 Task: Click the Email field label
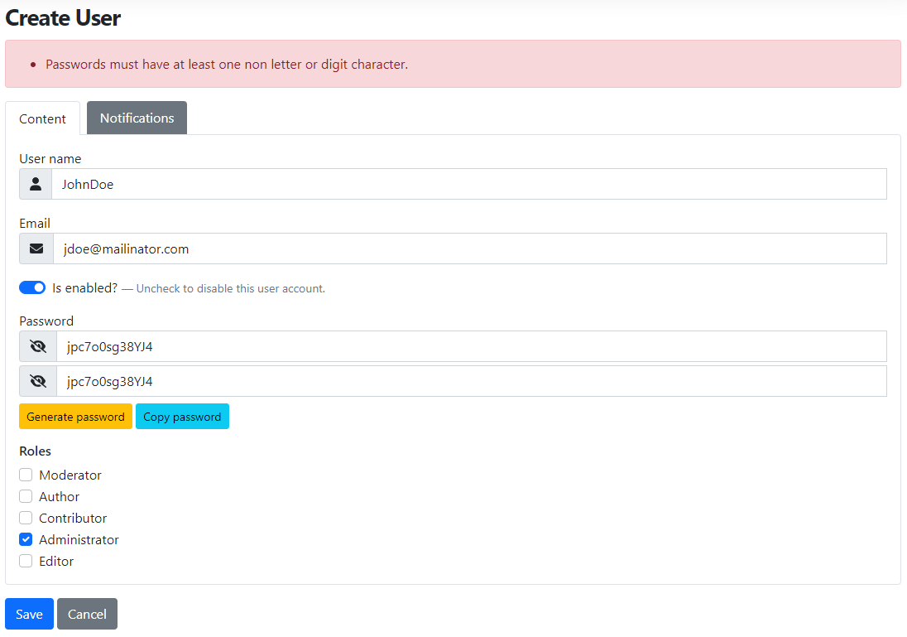tap(35, 223)
